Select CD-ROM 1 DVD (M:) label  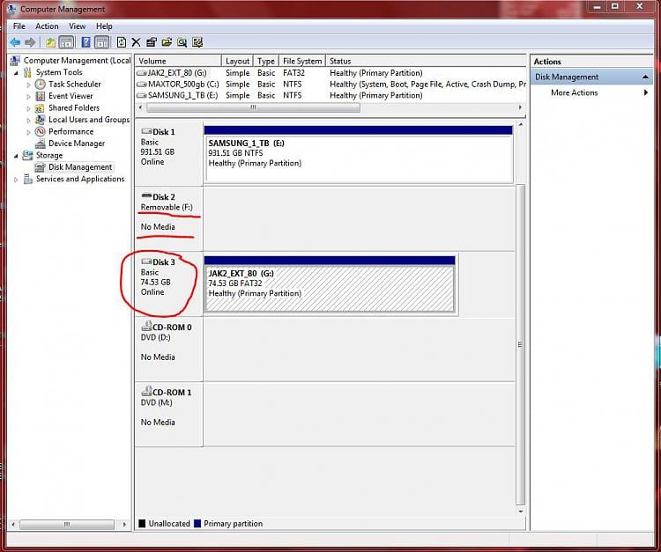tap(168, 415)
